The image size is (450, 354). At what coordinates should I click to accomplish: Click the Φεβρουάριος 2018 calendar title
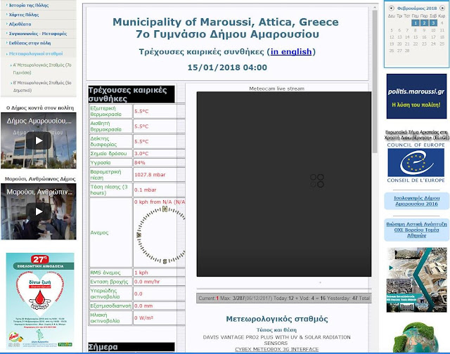[417, 8]
